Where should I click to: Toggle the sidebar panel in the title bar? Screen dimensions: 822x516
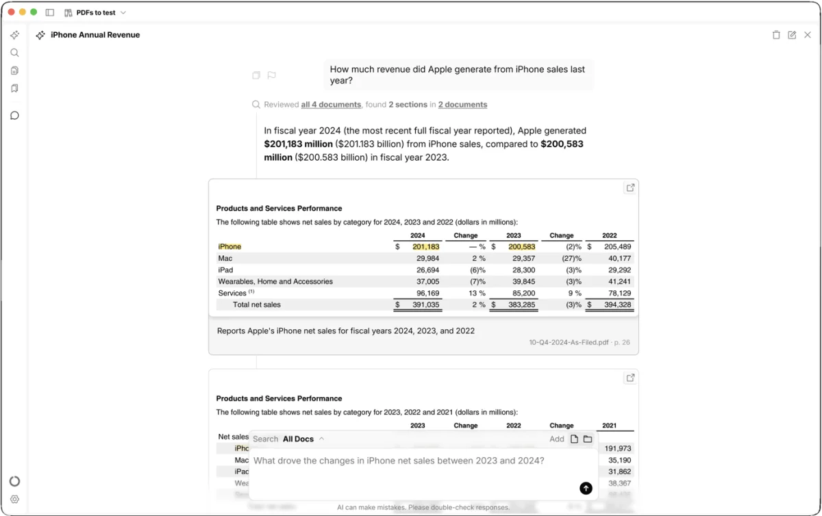tap(50, 12)
